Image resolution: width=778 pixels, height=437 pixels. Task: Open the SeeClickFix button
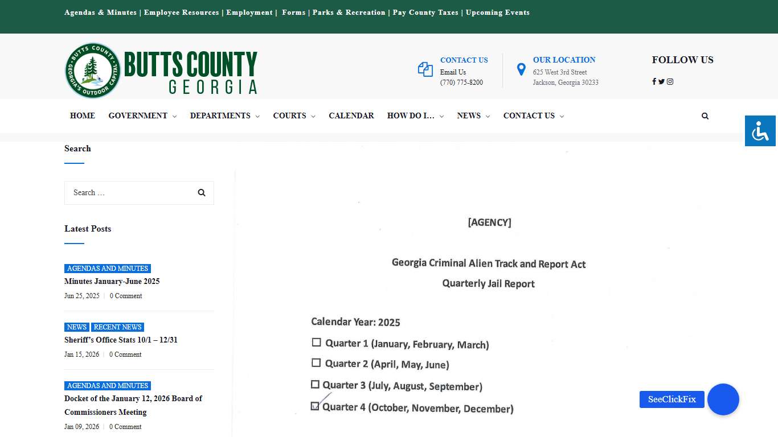coord(671,399)
